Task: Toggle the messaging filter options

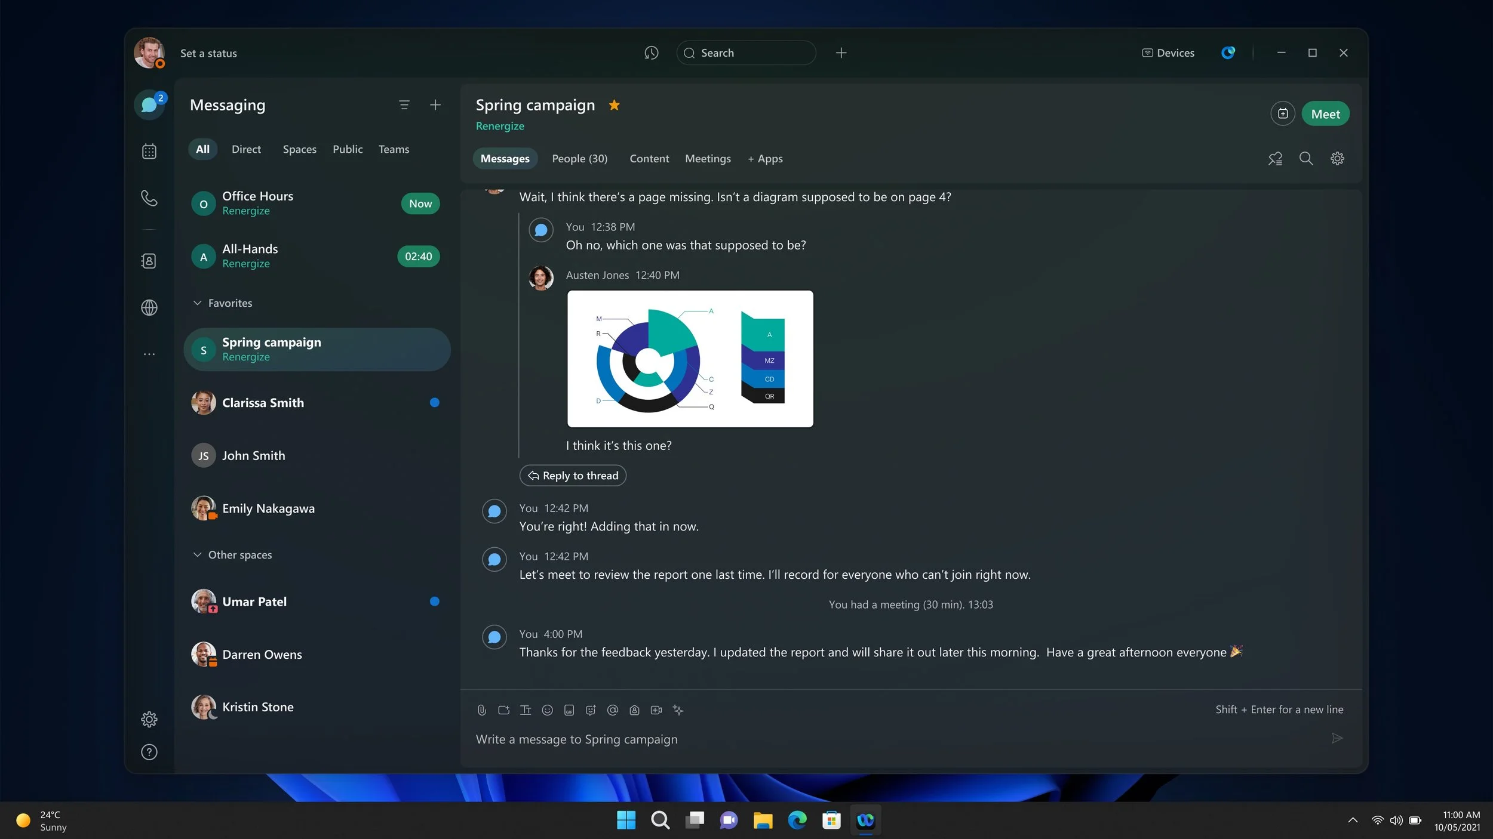Action: point(405,105)
